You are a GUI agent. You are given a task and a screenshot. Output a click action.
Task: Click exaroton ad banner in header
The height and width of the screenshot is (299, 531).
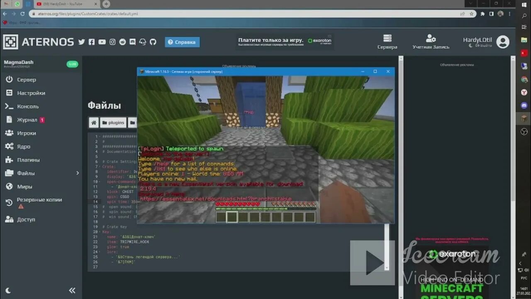pyautogui.click(x=285, y=41)
